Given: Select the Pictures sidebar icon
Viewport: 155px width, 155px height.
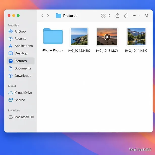Looking at the screenshot, I should pos(11,61).
